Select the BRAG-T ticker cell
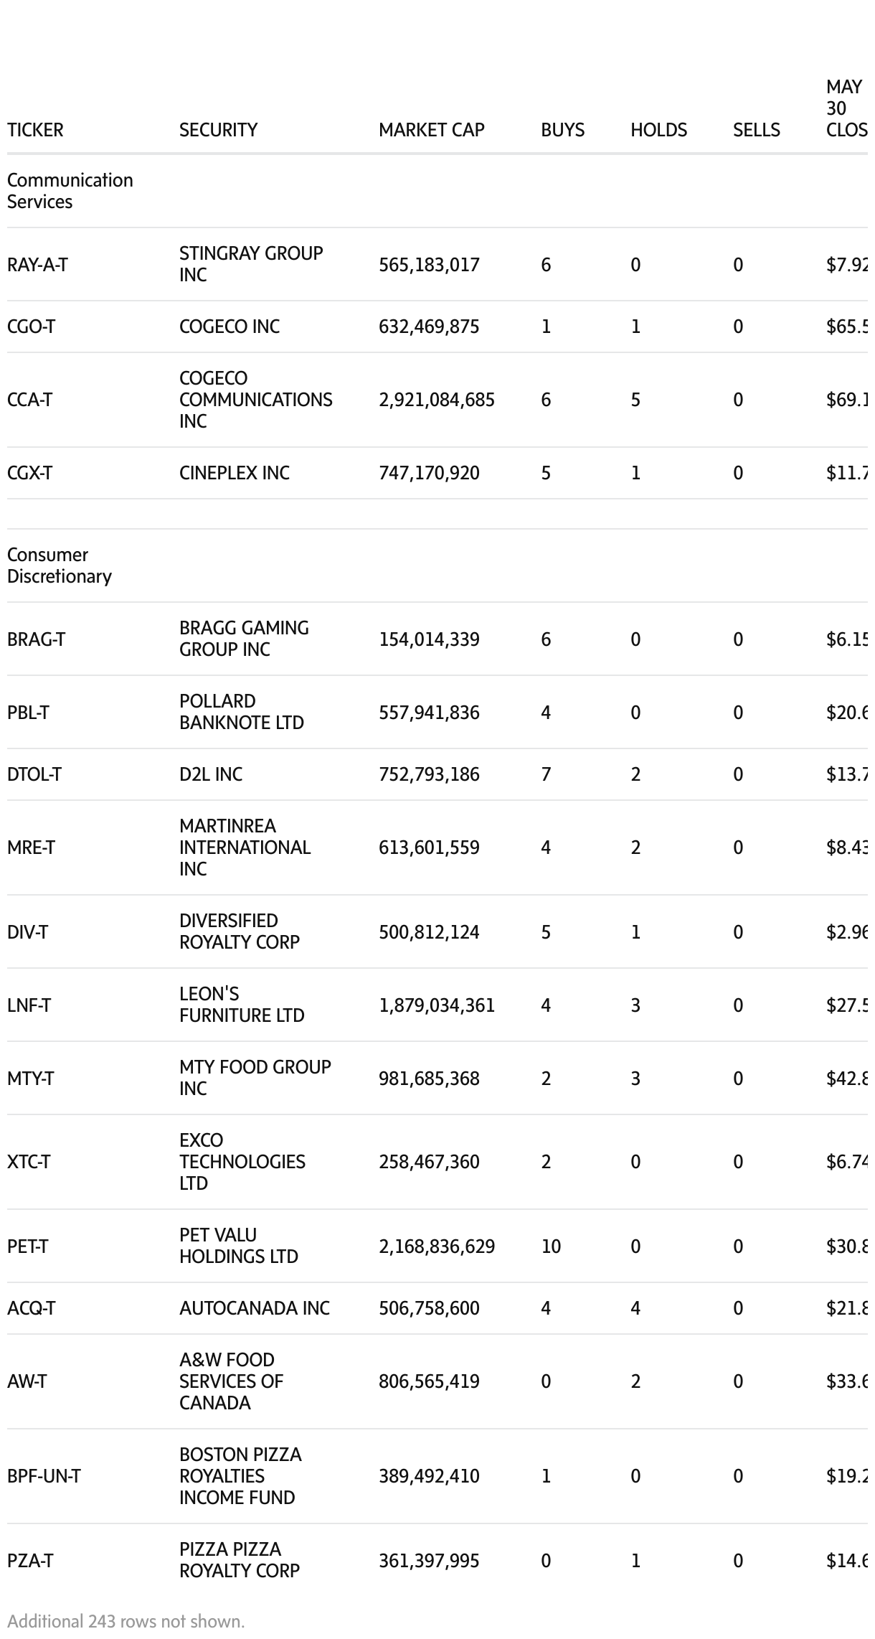The image size is (875, 1639). (x=36, y=639)
